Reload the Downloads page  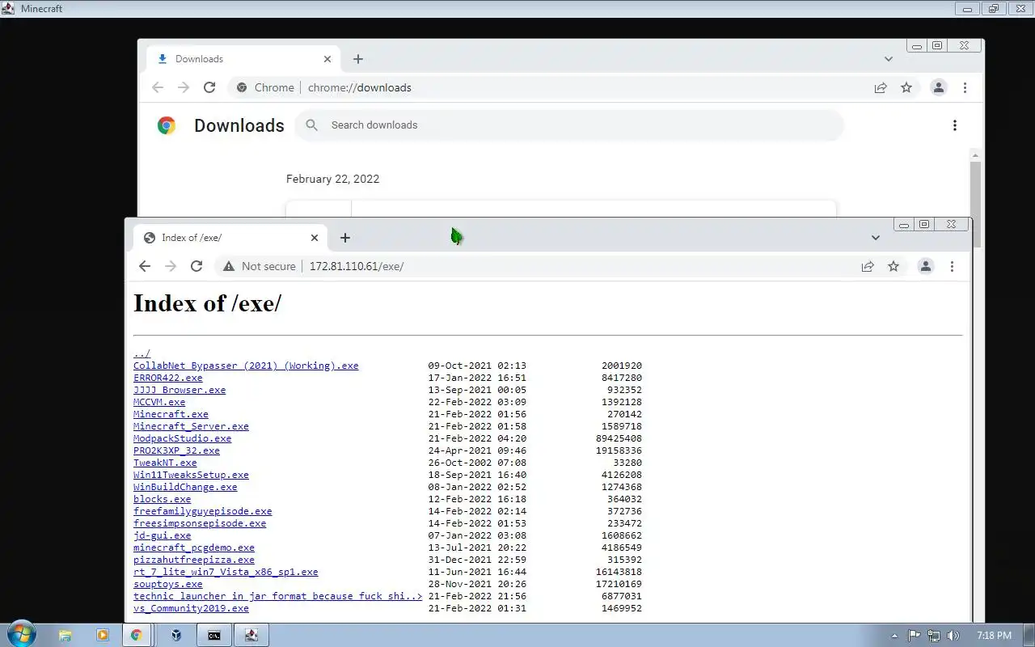209,87
